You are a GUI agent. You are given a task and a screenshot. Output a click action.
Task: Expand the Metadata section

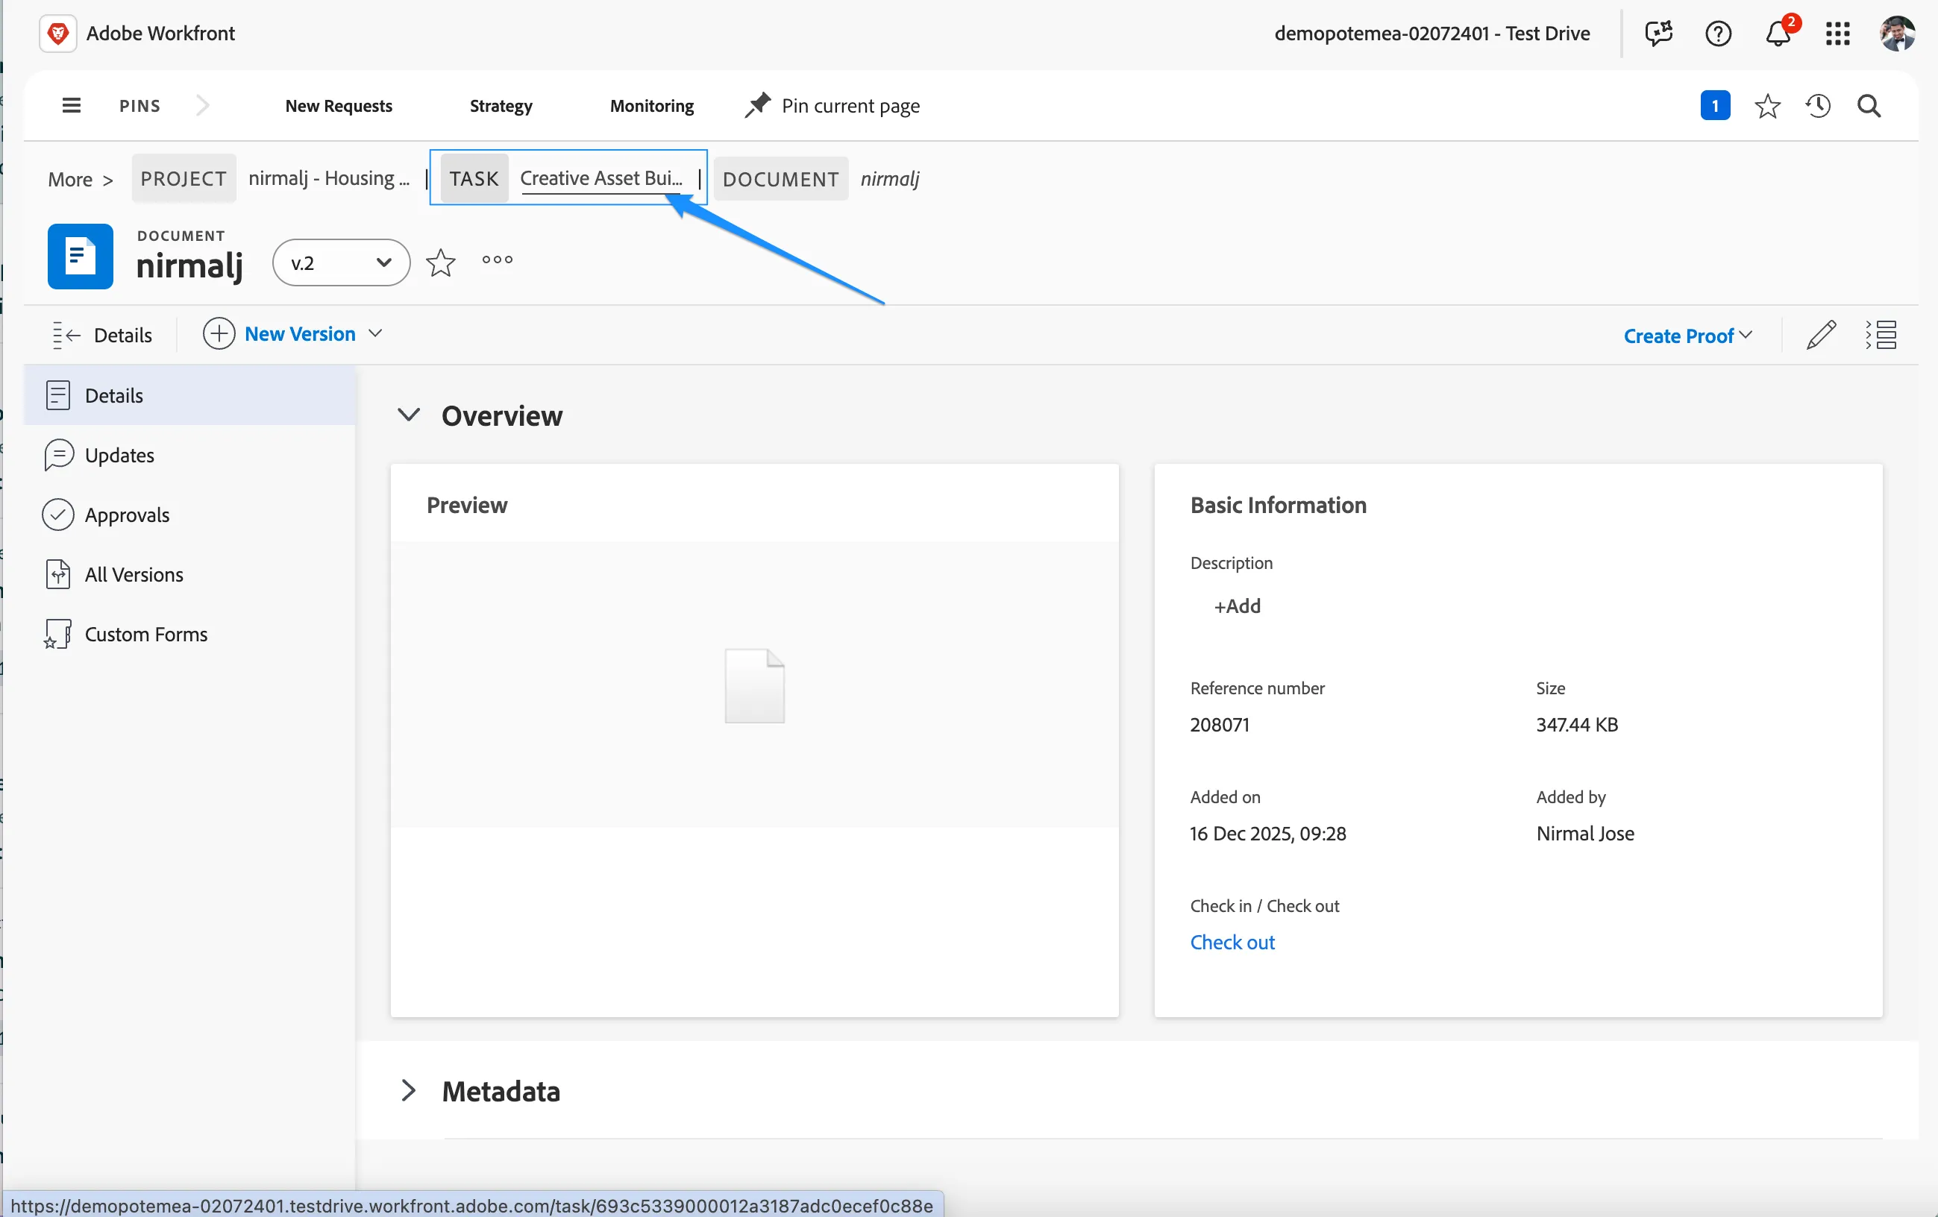tap(409, 1091)
